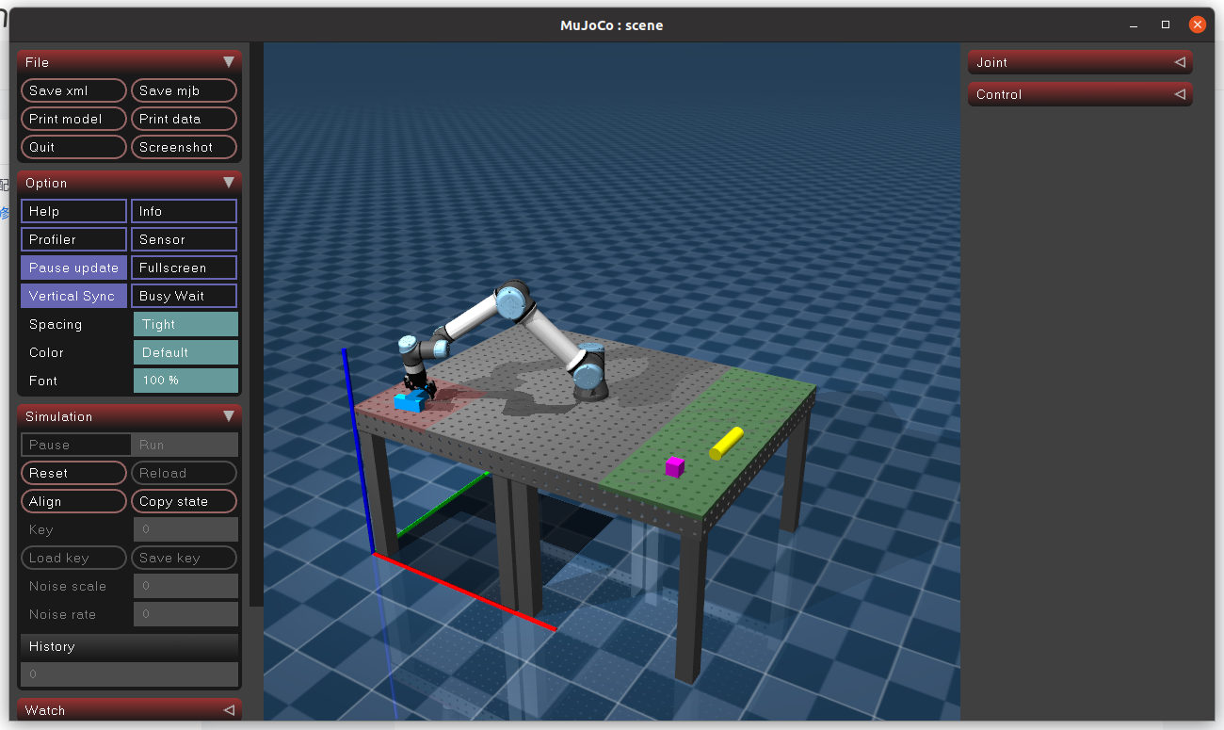Viewport: 1224px width, 730px height.
Task: Click the left panel vertical scrollbar
Action: [x=256, y=325]
